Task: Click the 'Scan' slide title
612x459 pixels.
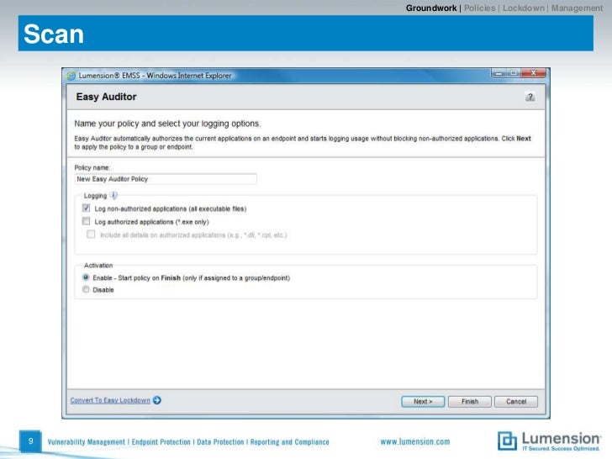Action: point(54,34)
